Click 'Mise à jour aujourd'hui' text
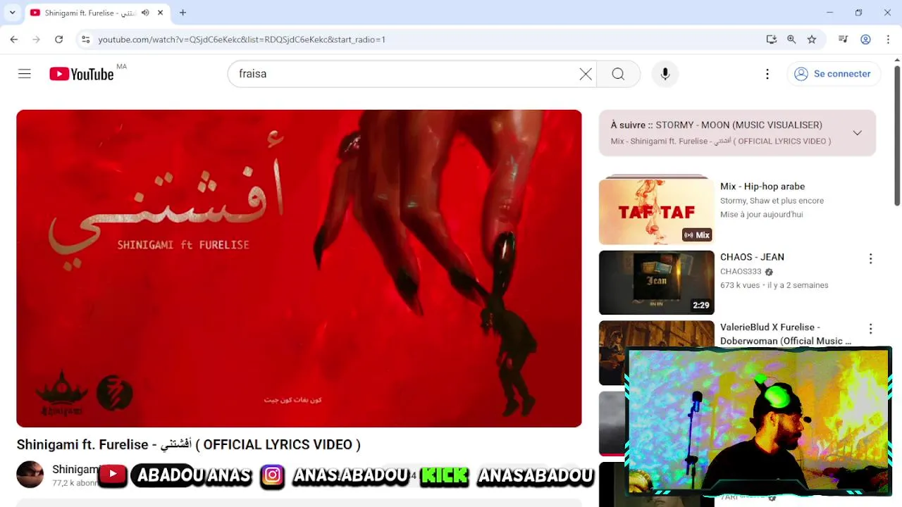902x507 pixels. pyautogui.click(x=761, y=215)
